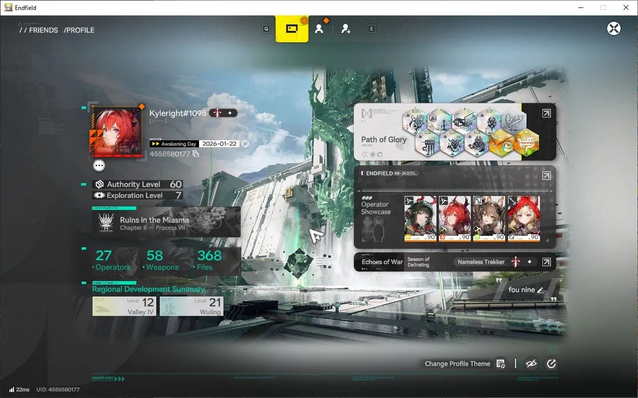Open the red-hooded blonde operator showcase card
The image size is (638, 398).
[x=524, y=219]
